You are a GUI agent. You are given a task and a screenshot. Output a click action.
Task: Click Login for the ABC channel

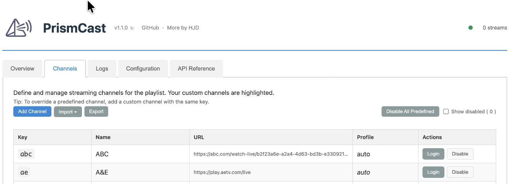click(x=433, y=154)
